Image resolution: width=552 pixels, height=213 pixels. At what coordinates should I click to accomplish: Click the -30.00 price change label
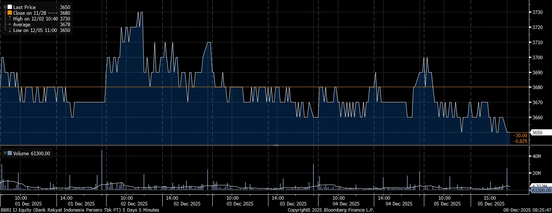pyautogui.click(x=521, y=135)
